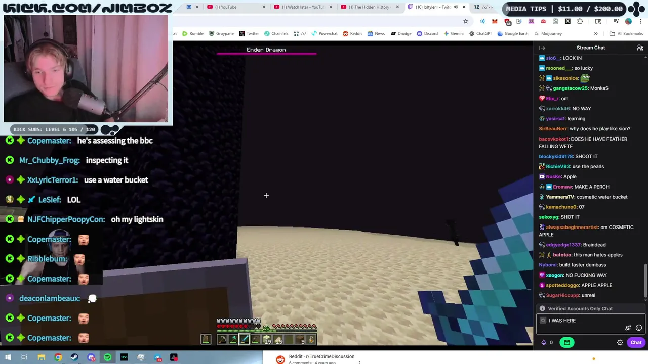This screenshot has width=648, height=364.
Task: Click the Reddit r/TrueCrimeDiscussion result
Action: 321,356
